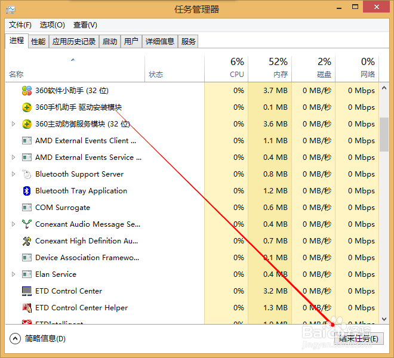The height and width of the screenshot is (358, 394).
Task: Switch to the 服务 tab
Action: [x=188, y=41]
